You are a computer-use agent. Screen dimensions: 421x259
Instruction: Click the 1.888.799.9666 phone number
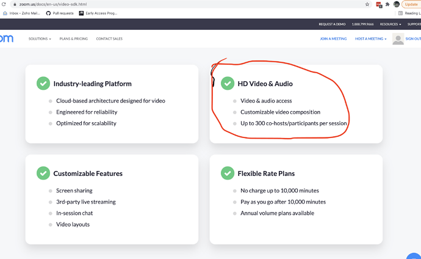coord(363,24)
